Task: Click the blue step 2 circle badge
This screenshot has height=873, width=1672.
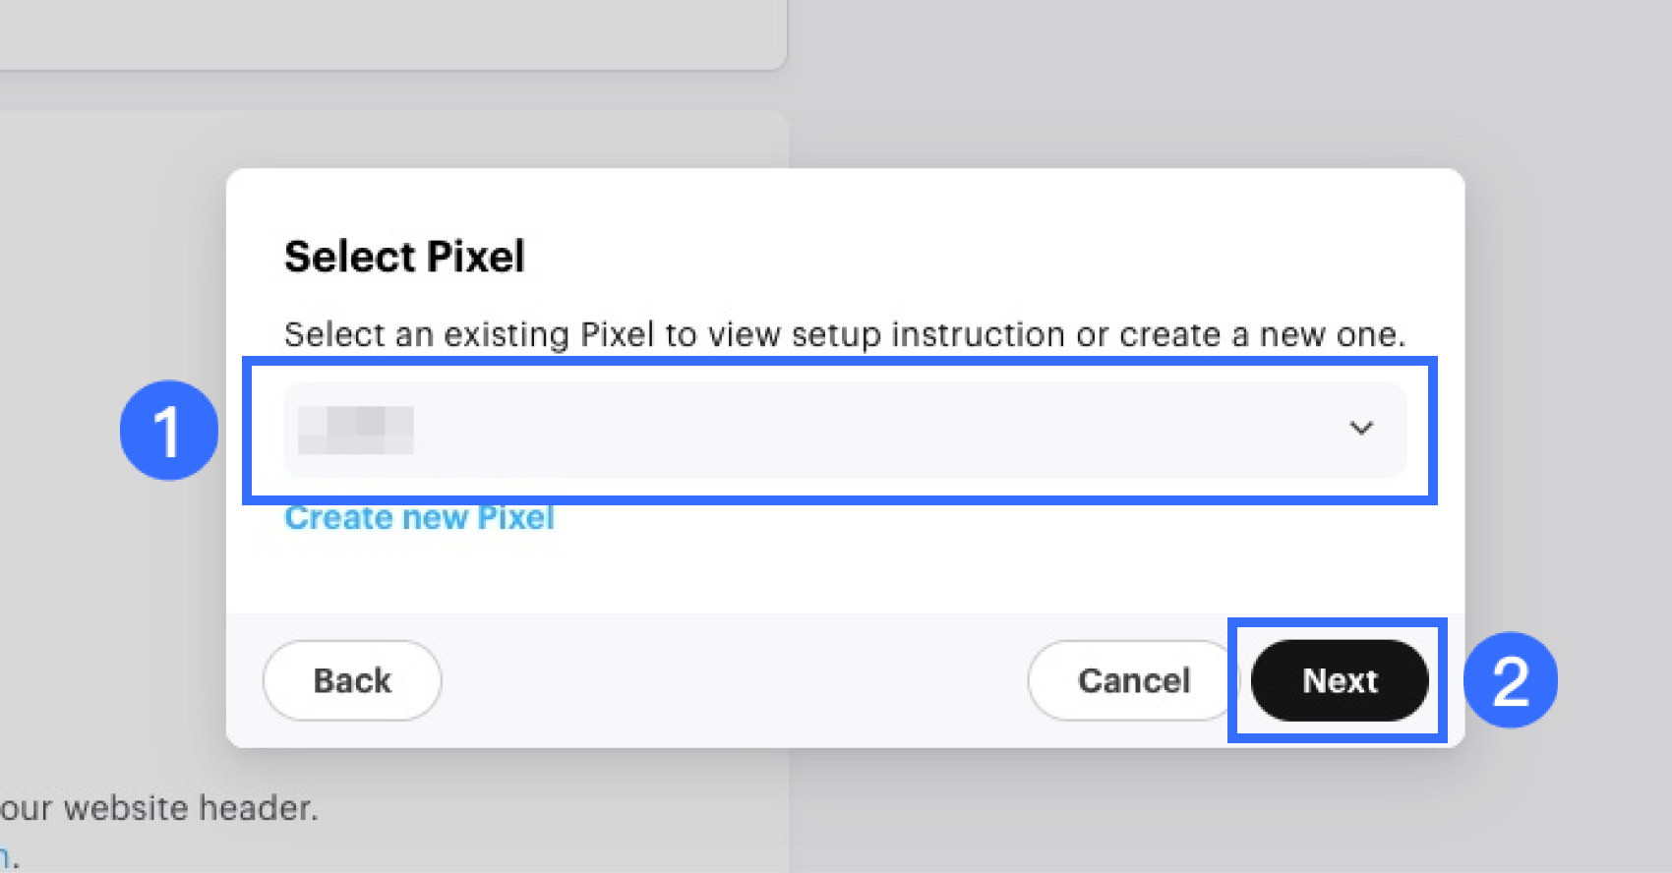Action: [1510, 680]
